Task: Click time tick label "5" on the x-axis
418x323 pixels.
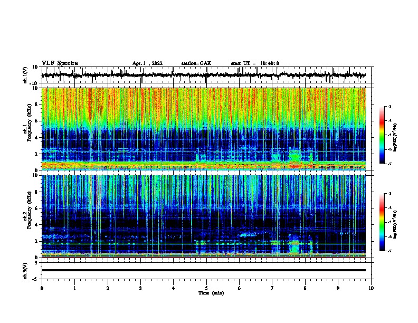Action: click(206, 288)
